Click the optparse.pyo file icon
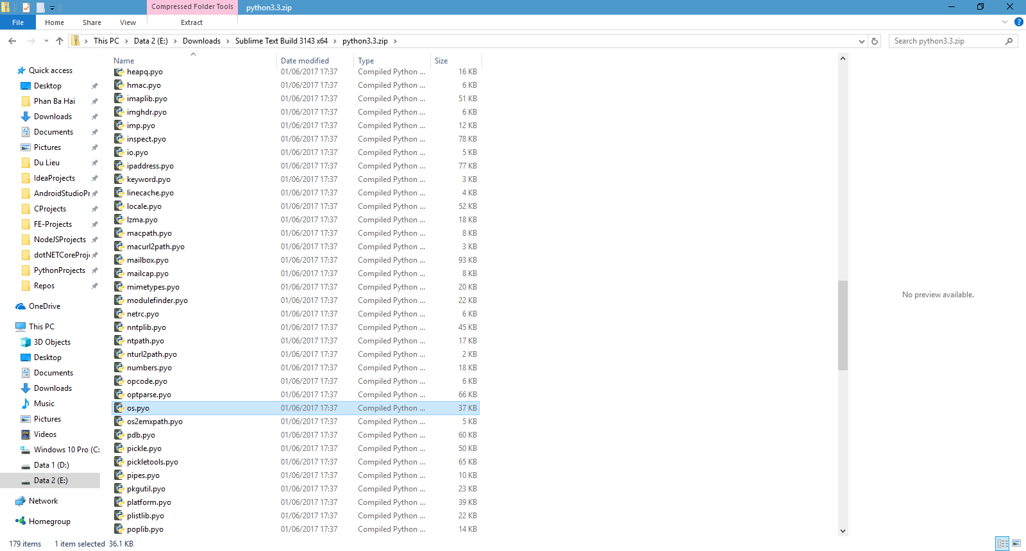 point(119,394)
